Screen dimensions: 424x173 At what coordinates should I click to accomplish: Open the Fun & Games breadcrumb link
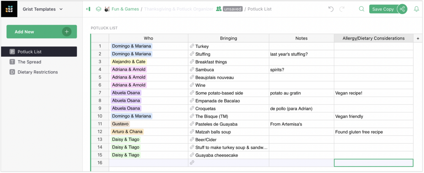coord(125,9)
